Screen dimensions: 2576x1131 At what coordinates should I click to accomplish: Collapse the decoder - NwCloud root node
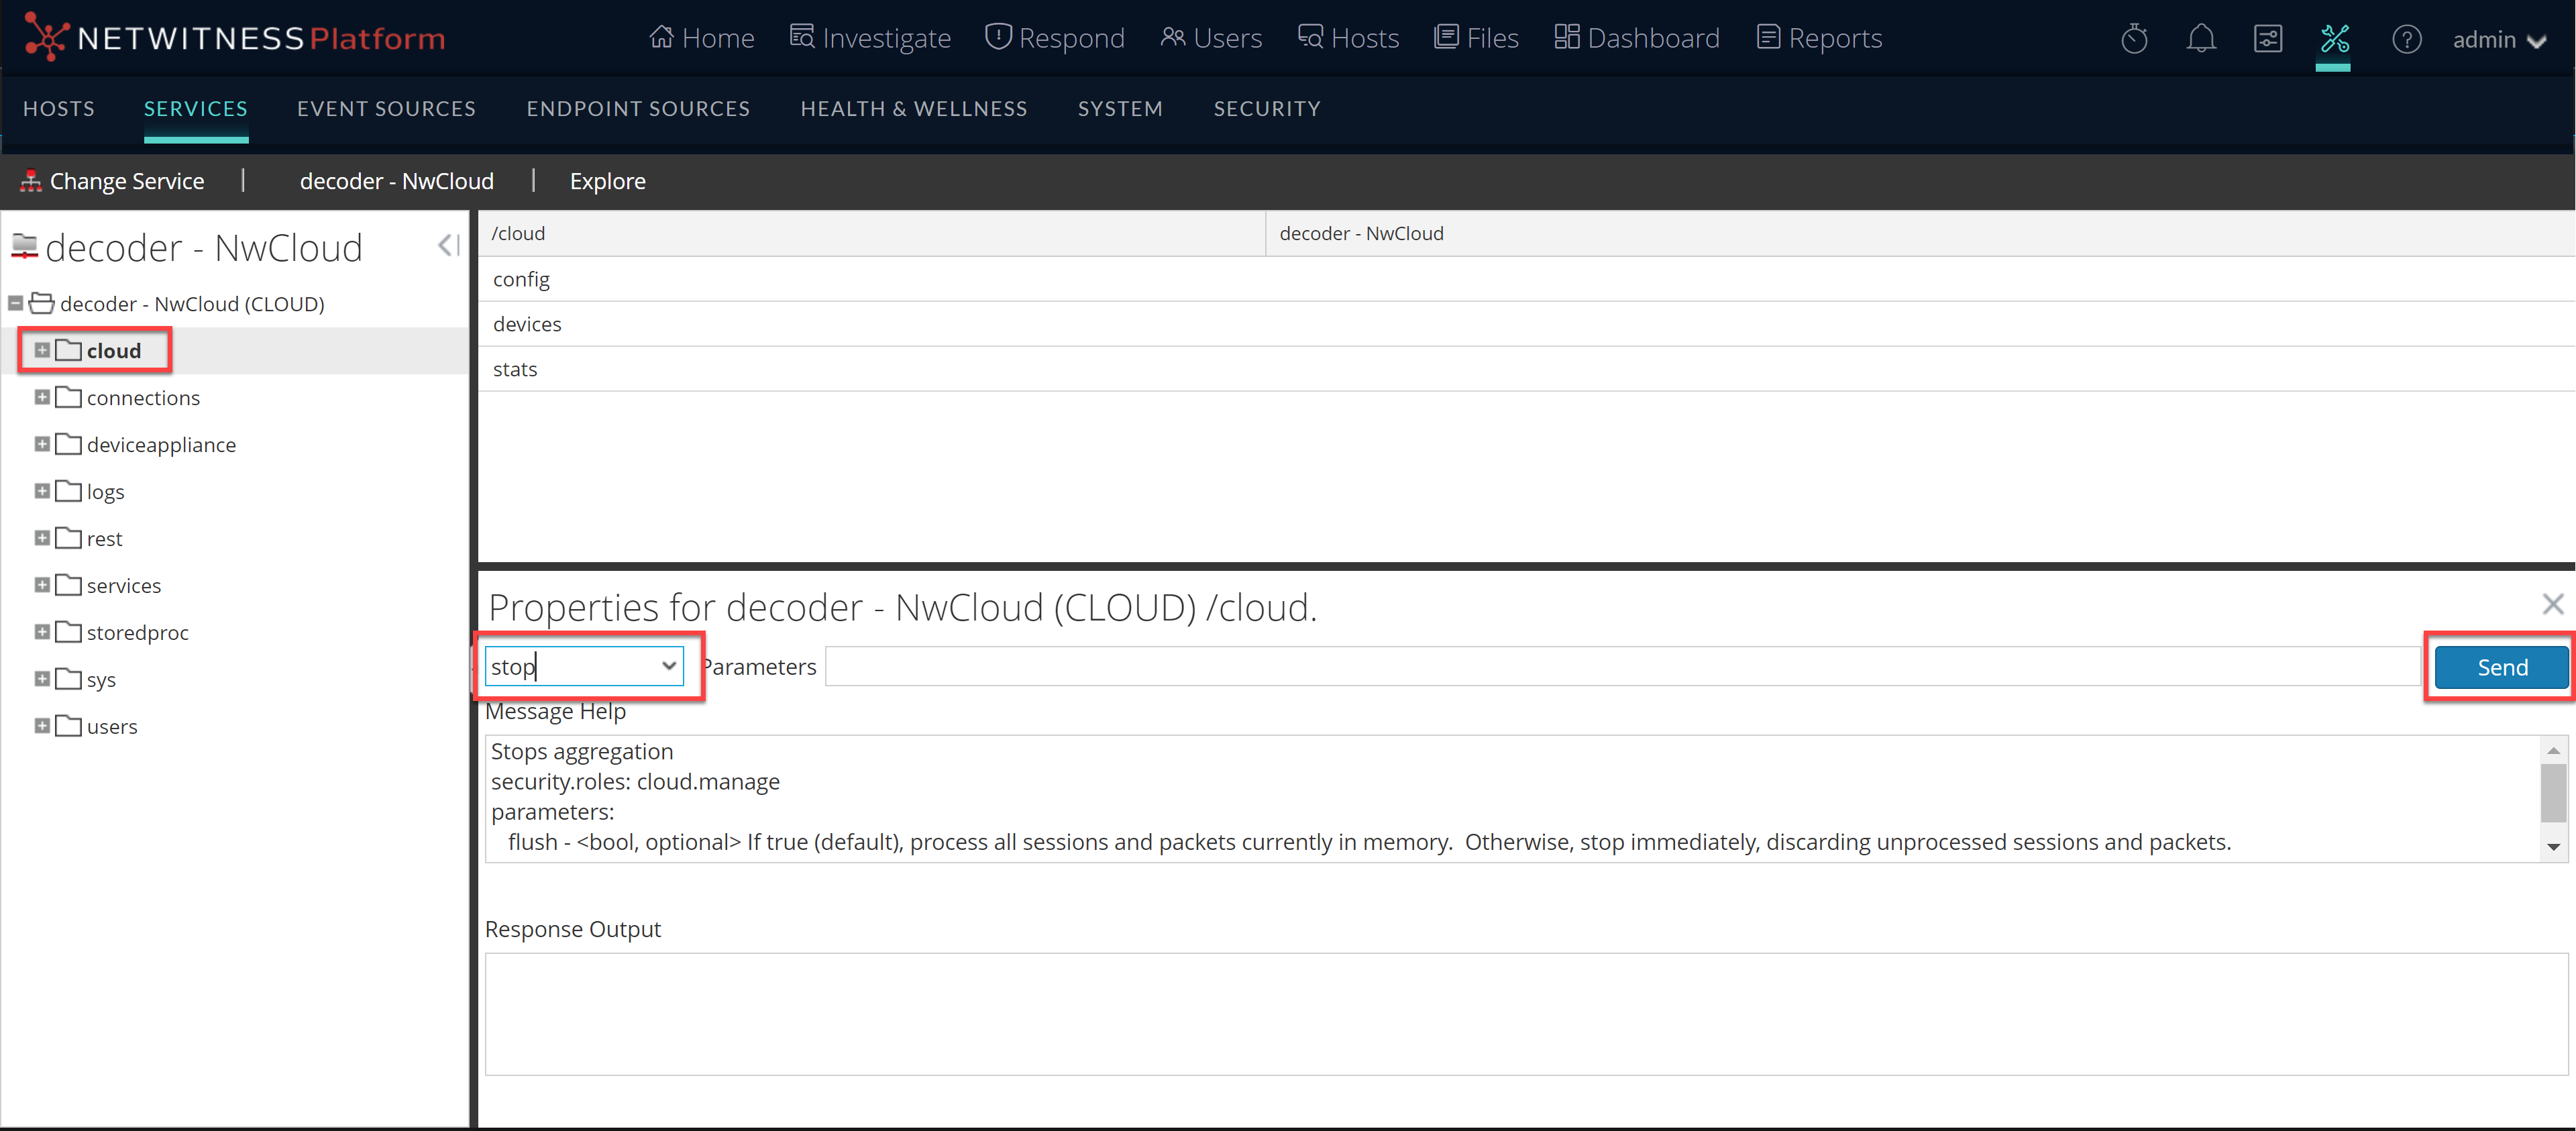(x=15, y=303)
